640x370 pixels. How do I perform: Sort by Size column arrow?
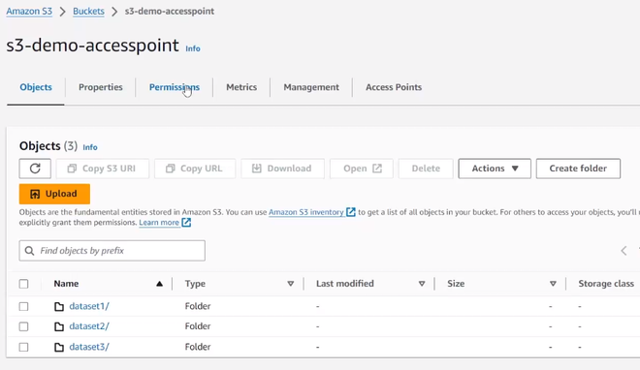coord(553,284)
